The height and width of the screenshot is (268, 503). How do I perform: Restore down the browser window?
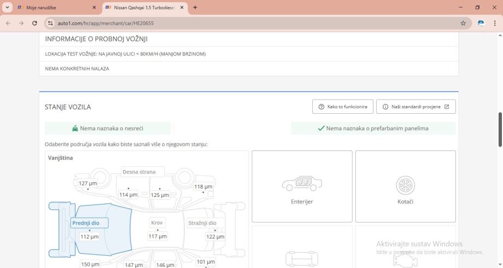478,7
